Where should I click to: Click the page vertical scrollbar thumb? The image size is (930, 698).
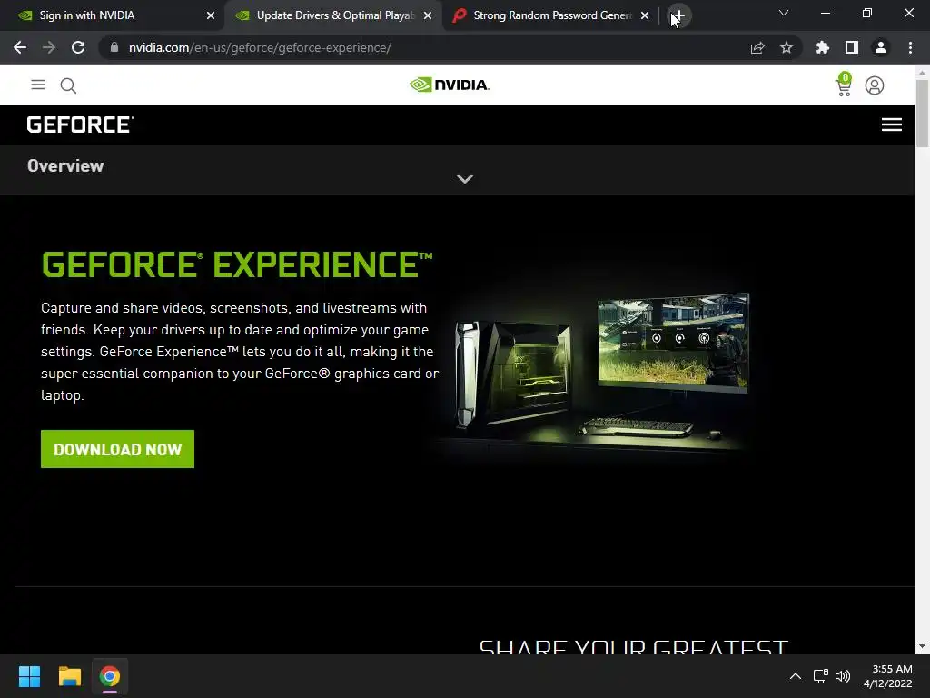pos(922,113)
